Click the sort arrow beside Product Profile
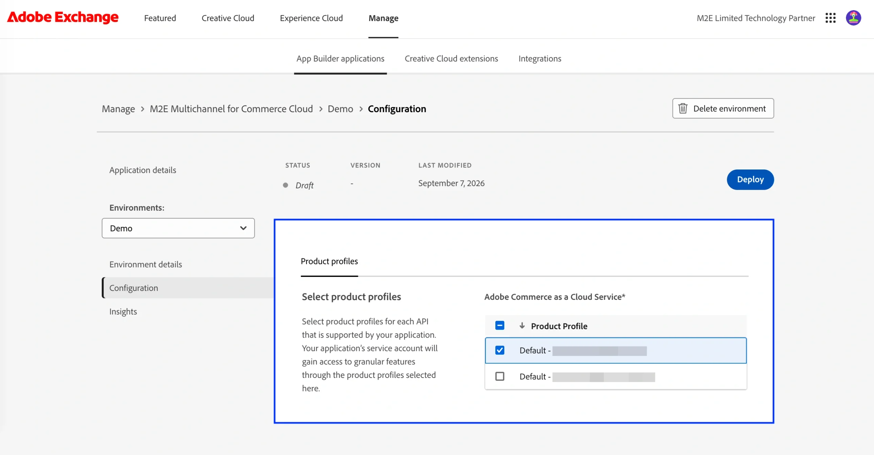The width and height of the screenshot is (874, 455). point(522,326)
